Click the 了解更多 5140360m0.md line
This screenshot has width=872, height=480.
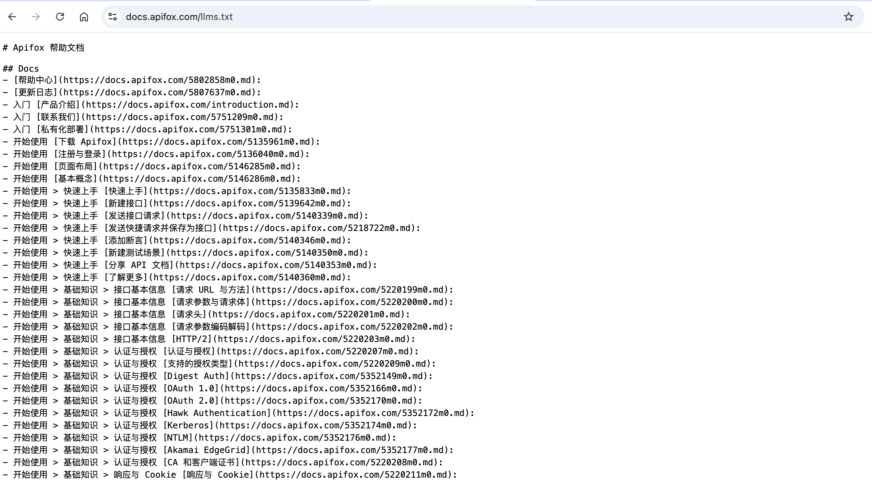pos(177,277)
